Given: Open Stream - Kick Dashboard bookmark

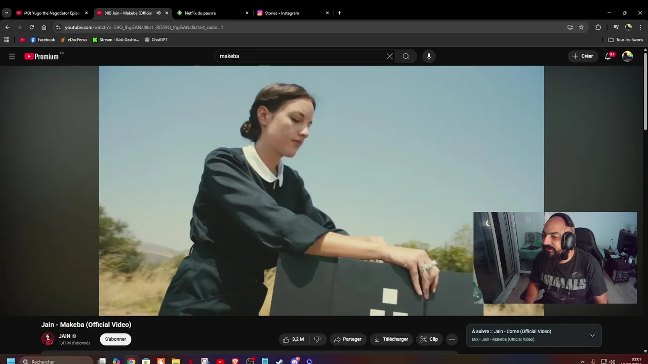Looking at the screenshot, I should click(x=115, y=39).
